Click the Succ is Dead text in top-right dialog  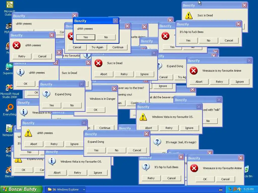(205, 15)
